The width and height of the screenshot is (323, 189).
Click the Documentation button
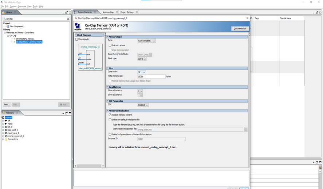pos(240,28)
